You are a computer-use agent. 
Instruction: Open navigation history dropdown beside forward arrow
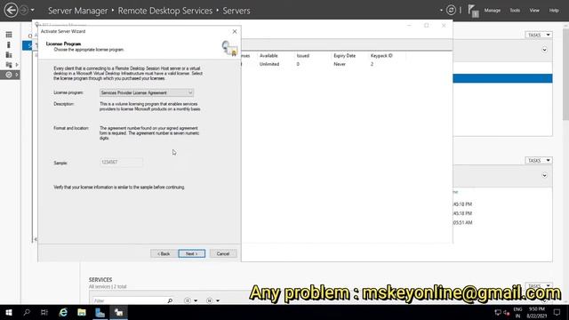(x=33, y=10)
